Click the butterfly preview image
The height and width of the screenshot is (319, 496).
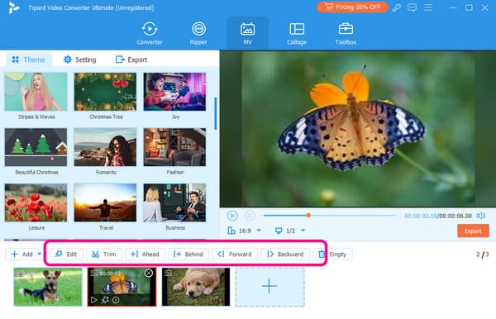358,129
